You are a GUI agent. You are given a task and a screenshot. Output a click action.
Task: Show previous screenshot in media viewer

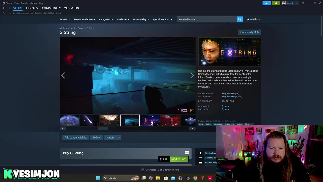click(63, 75)
